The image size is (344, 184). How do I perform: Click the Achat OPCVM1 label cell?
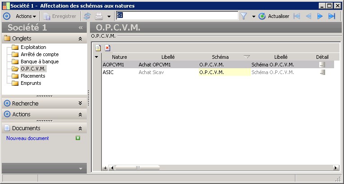point(168,65)
